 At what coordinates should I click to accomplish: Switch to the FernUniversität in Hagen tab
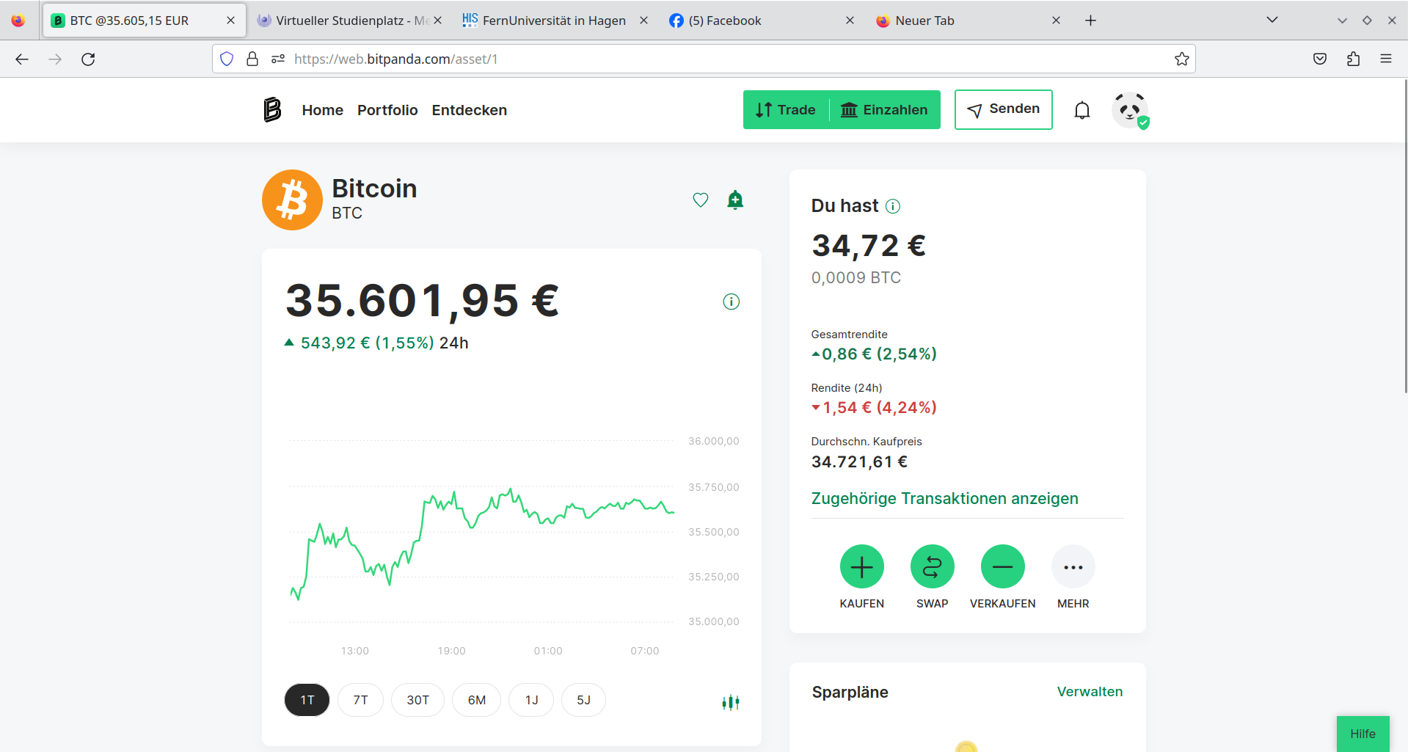click(553, 21)
